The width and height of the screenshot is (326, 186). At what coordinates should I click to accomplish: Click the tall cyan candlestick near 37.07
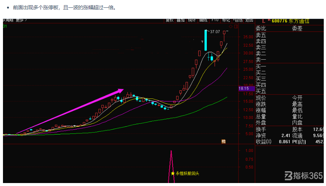[x=206, y=40]
